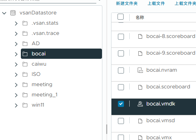
Task: Select the AD tree label
Action: point(36,44)
